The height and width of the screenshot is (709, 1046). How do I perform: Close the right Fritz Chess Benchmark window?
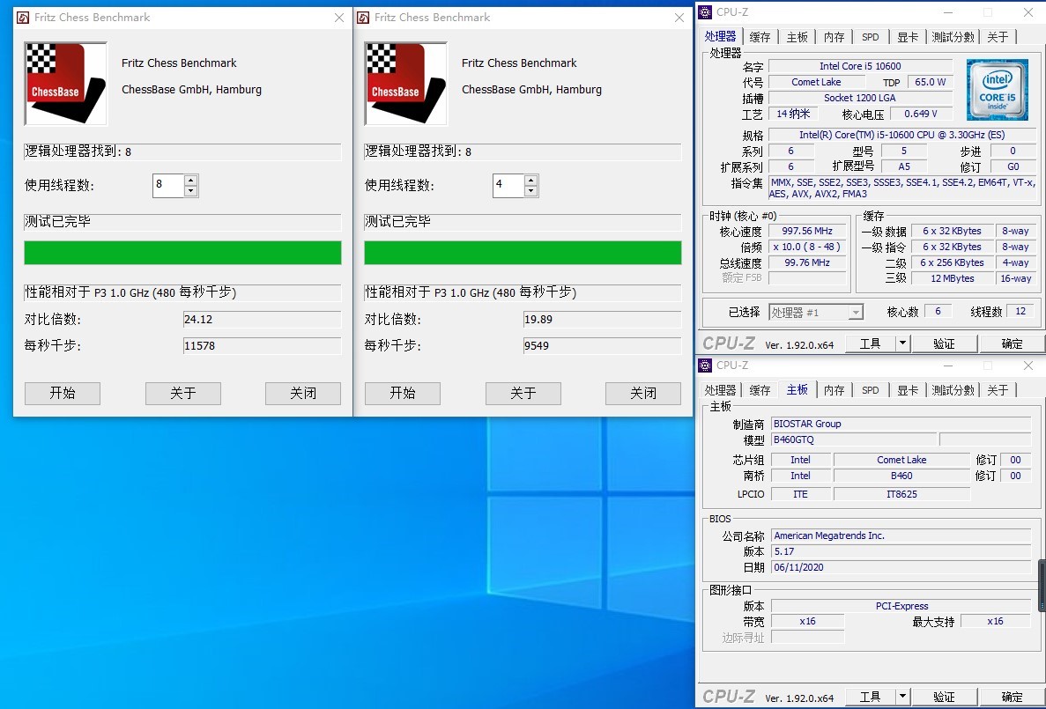tap(679, 18)
